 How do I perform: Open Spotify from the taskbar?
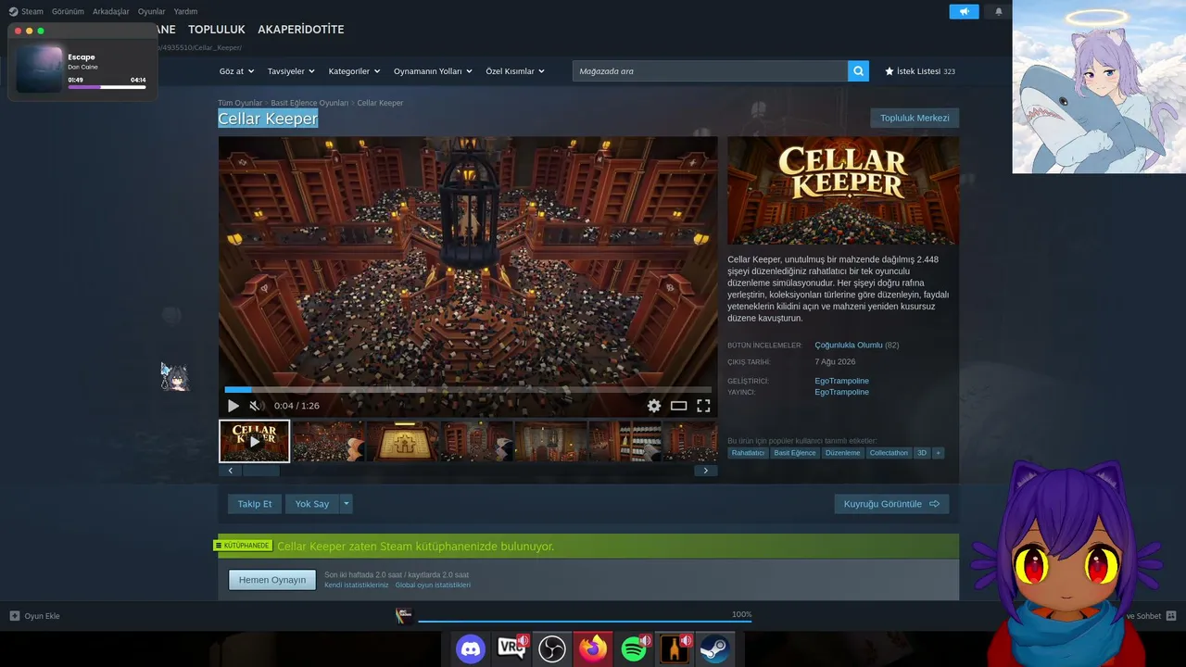click(634, 648)
